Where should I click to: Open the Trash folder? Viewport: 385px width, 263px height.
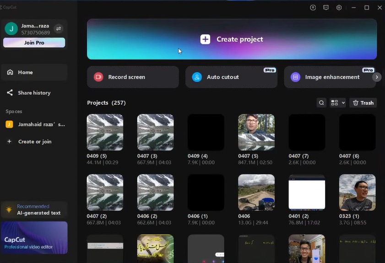(363, 103)
